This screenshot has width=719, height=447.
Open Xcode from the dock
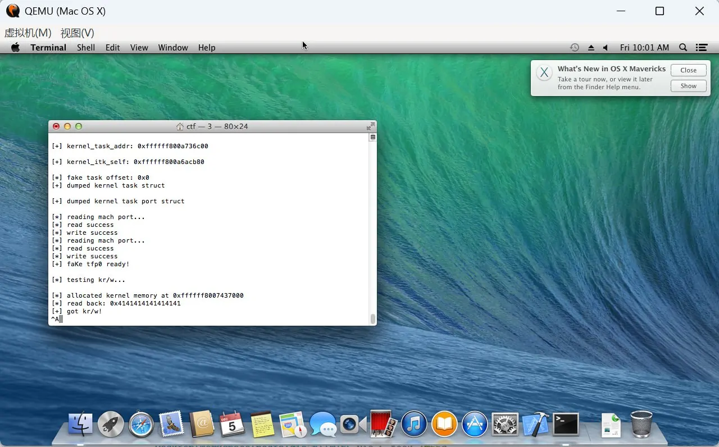tap(535, 424)
